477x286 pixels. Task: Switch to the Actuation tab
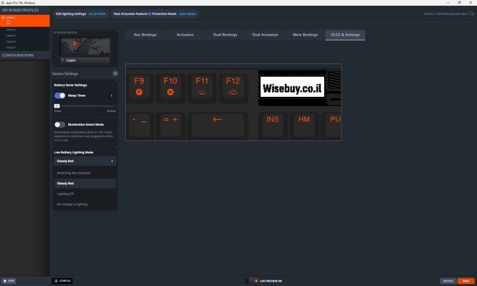(185, 35)
